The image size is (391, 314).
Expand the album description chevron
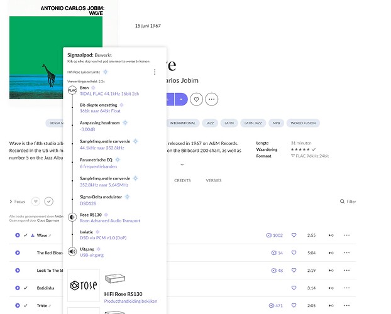(182, 165)
